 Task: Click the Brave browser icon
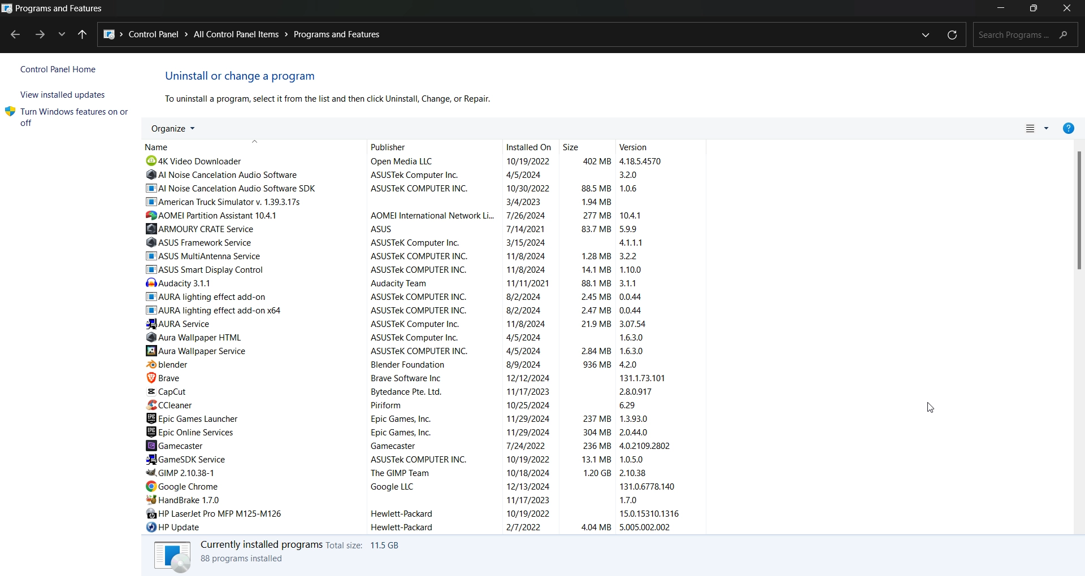click(151, 378)
